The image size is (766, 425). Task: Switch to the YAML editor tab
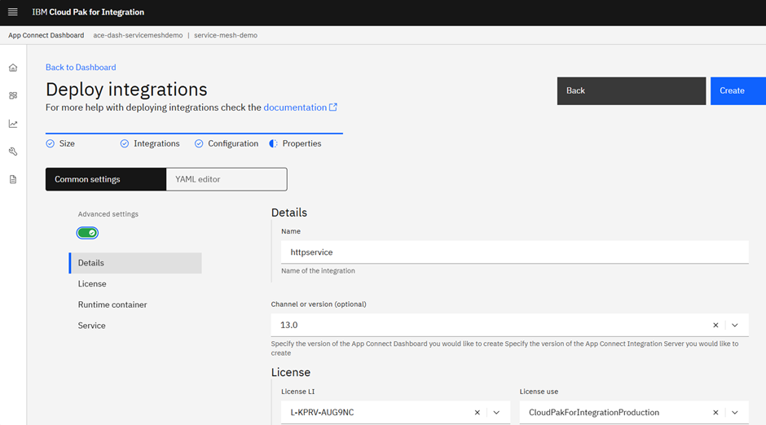(227, 179)
